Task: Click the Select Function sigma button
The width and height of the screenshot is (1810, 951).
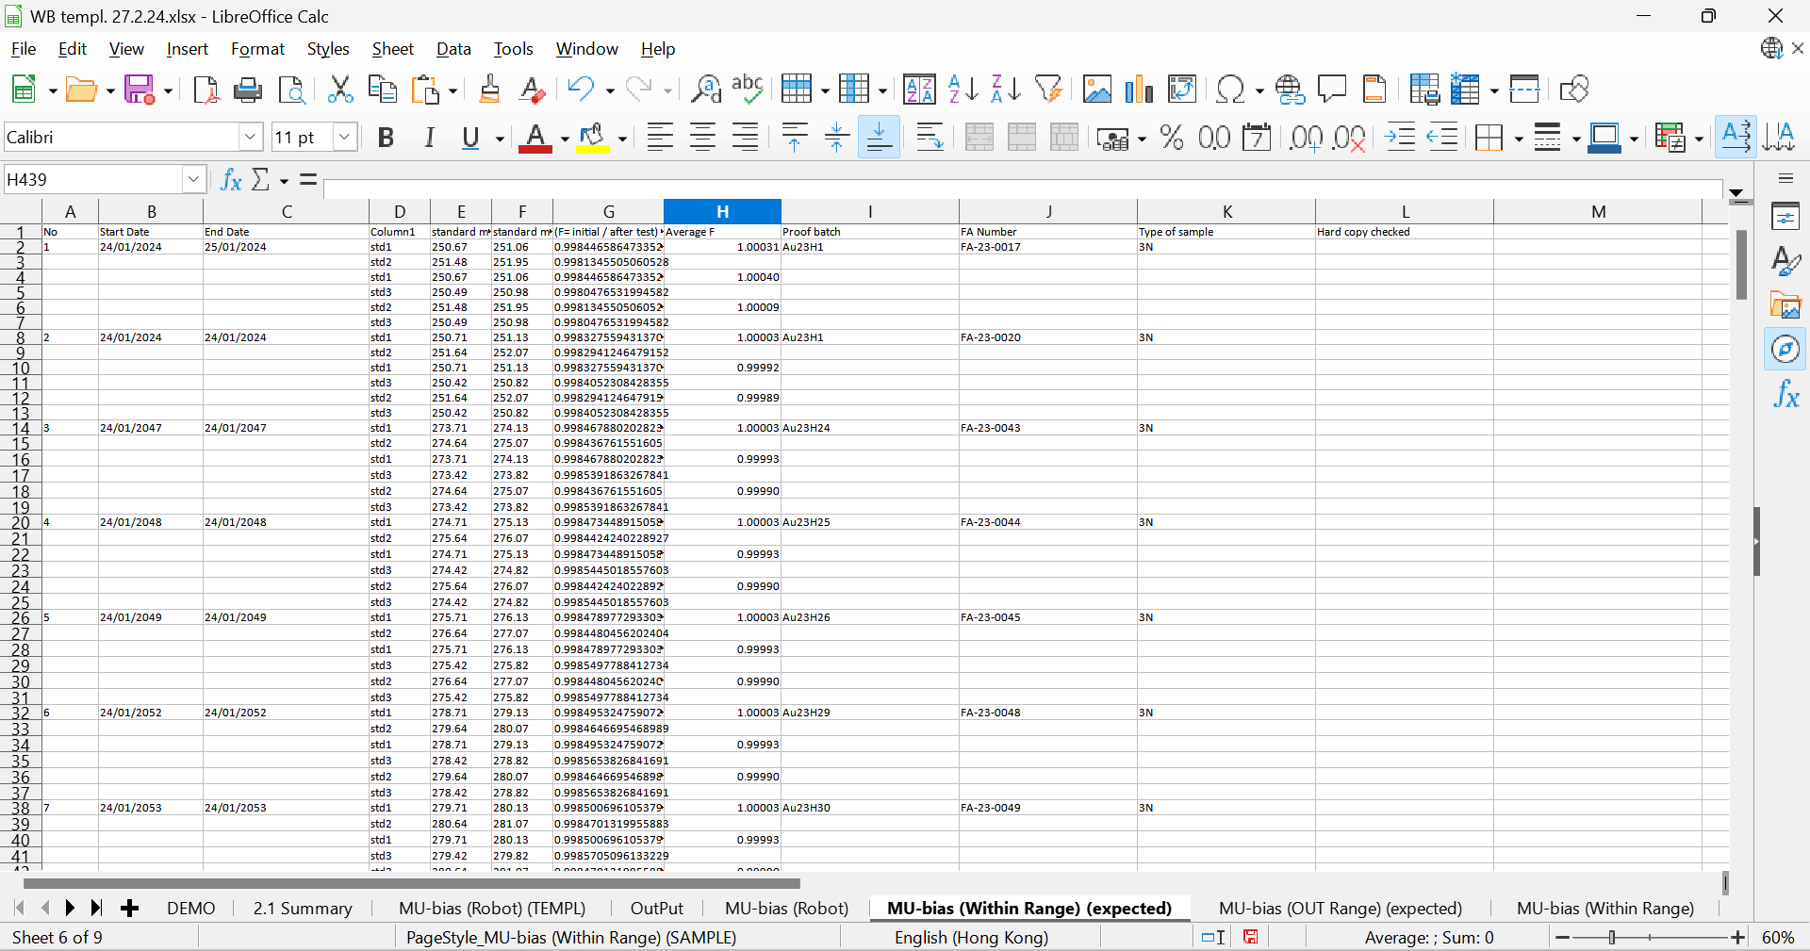Action: coord(261,179)
